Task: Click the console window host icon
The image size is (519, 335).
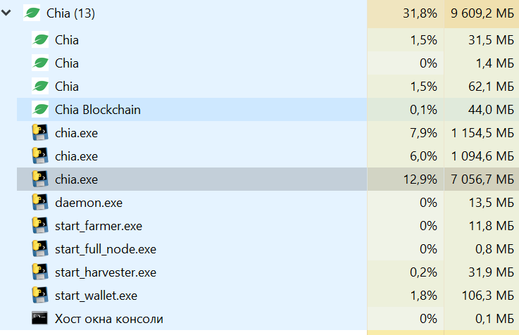Action: coord(39,319)
